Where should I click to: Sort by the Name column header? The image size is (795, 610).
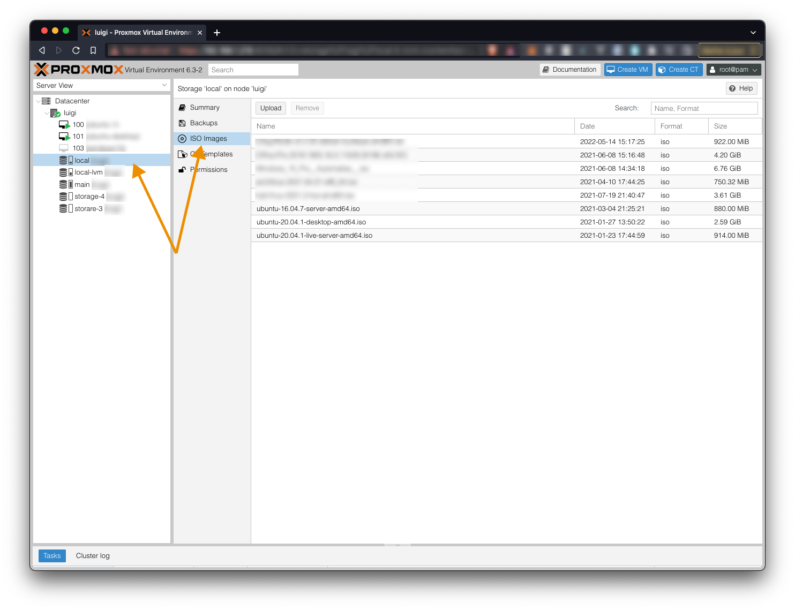pos(413,126)
